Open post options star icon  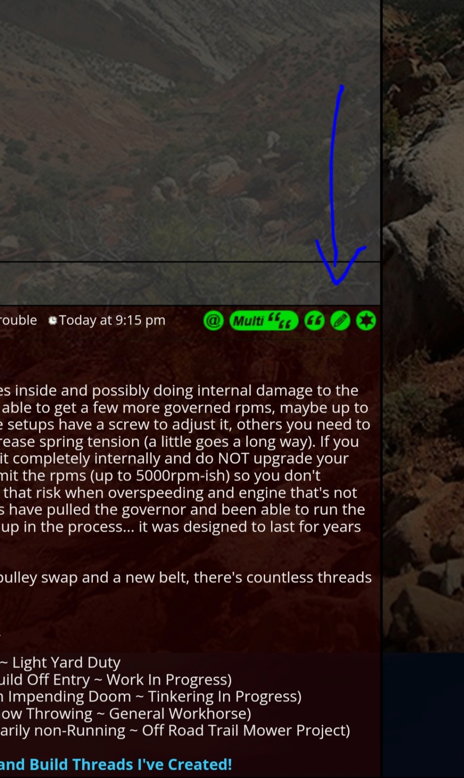coord(366,321)
